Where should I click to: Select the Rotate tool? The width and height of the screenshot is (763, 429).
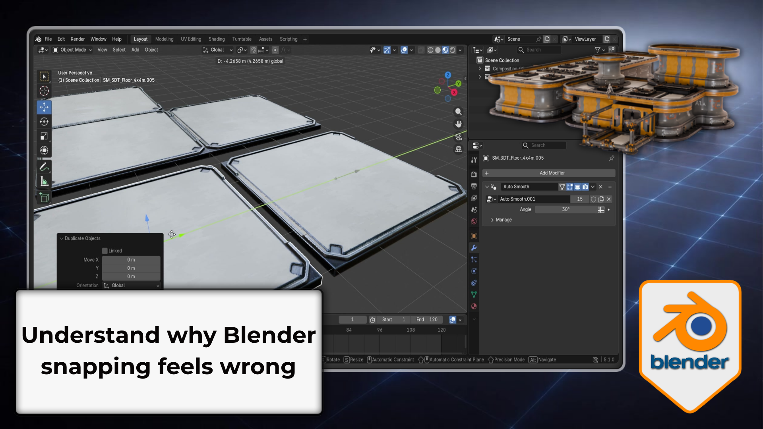[44, 122]
